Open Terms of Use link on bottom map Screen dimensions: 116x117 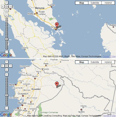pos(109,116)
